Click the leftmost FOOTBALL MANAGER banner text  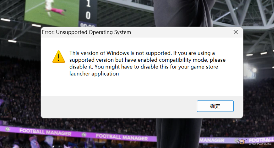(x=45, y=132)
